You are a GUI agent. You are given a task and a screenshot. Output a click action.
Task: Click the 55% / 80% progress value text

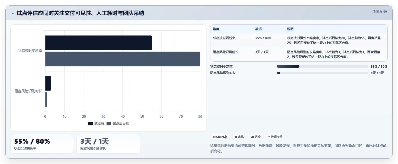[379, 67]
